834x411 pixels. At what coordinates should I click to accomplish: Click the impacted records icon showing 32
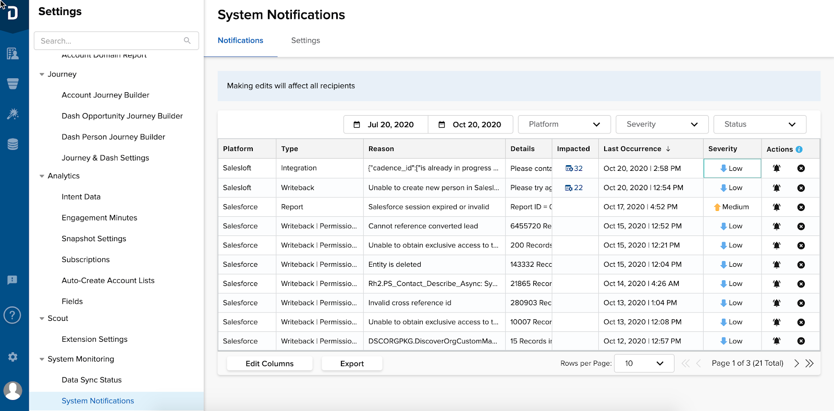(x=569, y=168)
